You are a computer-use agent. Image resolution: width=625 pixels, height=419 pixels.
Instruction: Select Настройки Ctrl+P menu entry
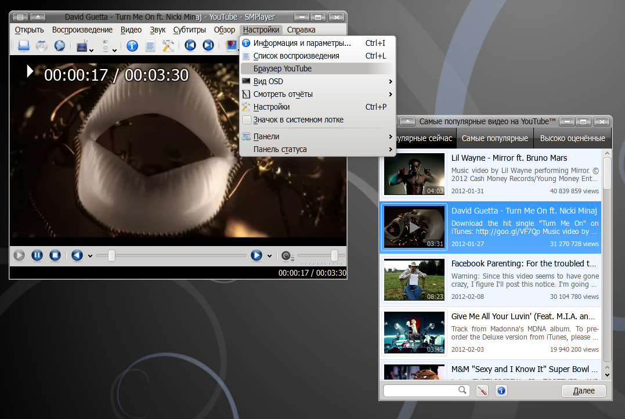tap(317, 107)
